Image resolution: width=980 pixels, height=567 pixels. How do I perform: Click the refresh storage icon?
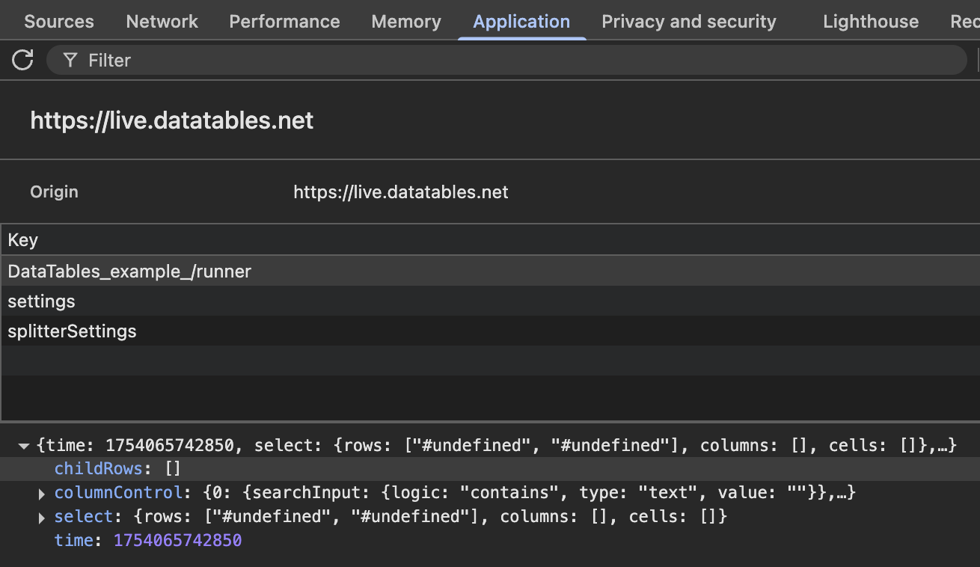coord(22,60)
